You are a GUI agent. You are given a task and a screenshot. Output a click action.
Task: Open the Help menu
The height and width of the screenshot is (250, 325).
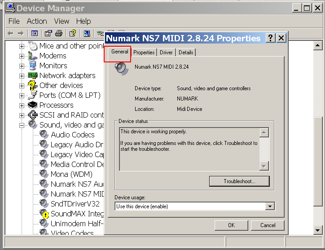click(x=83, y=21)
